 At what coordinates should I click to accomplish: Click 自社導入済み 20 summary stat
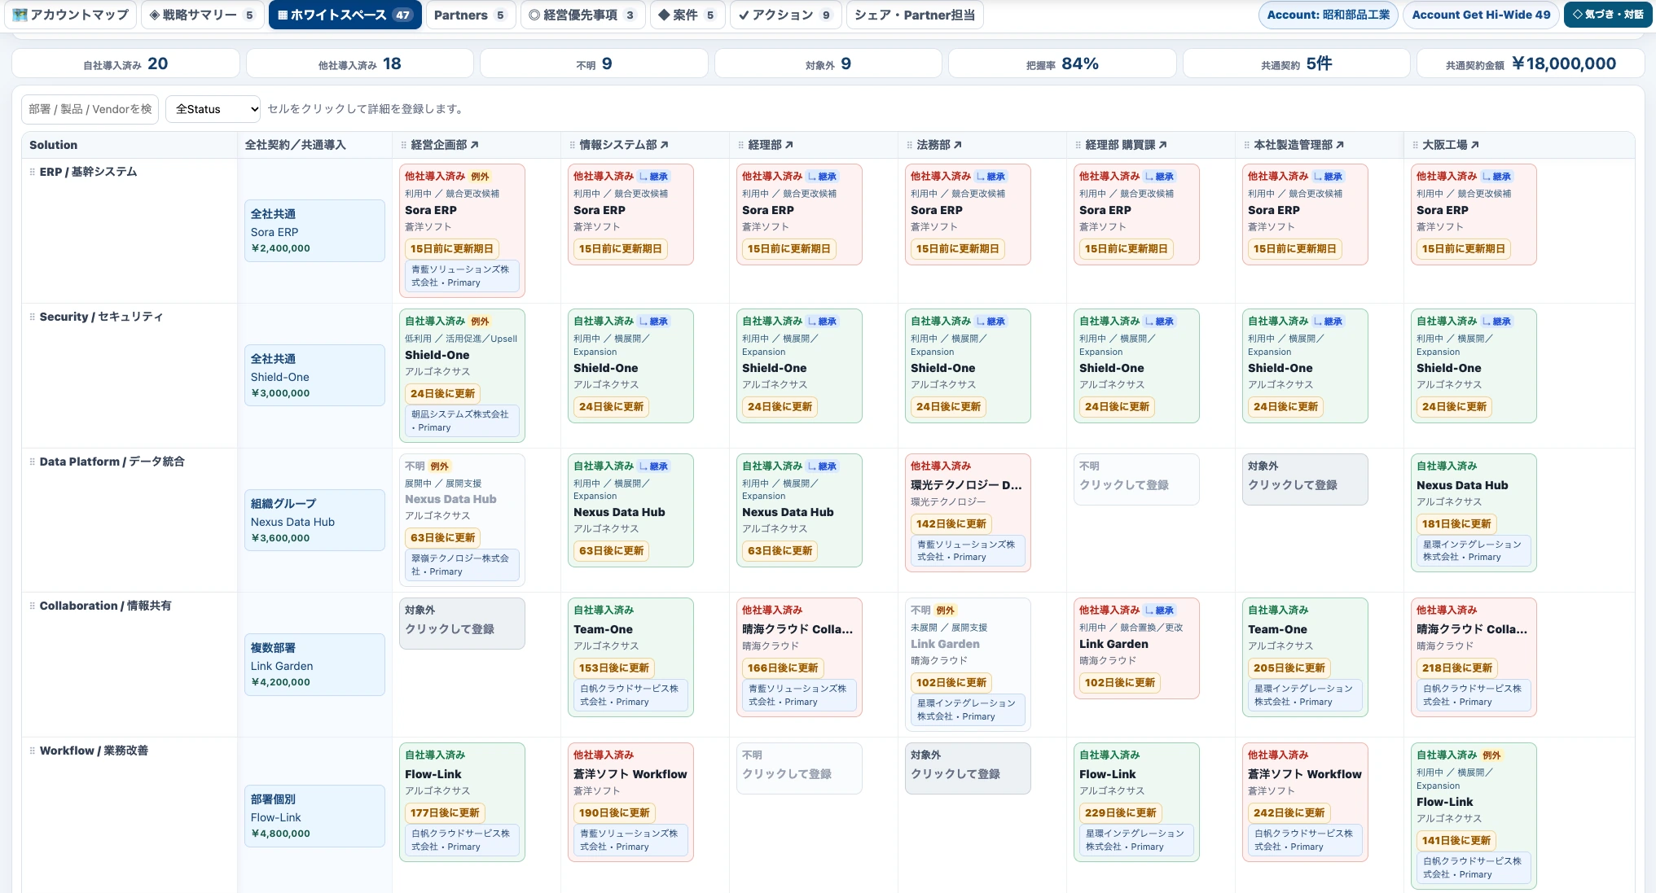coord(125,63)
